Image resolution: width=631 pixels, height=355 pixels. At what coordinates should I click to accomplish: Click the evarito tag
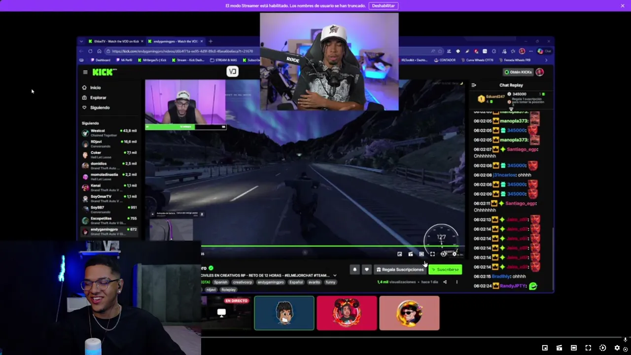click(x=314, y=282)
